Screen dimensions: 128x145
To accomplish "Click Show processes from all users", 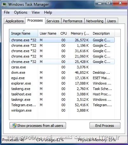I will tap(38, 126).
